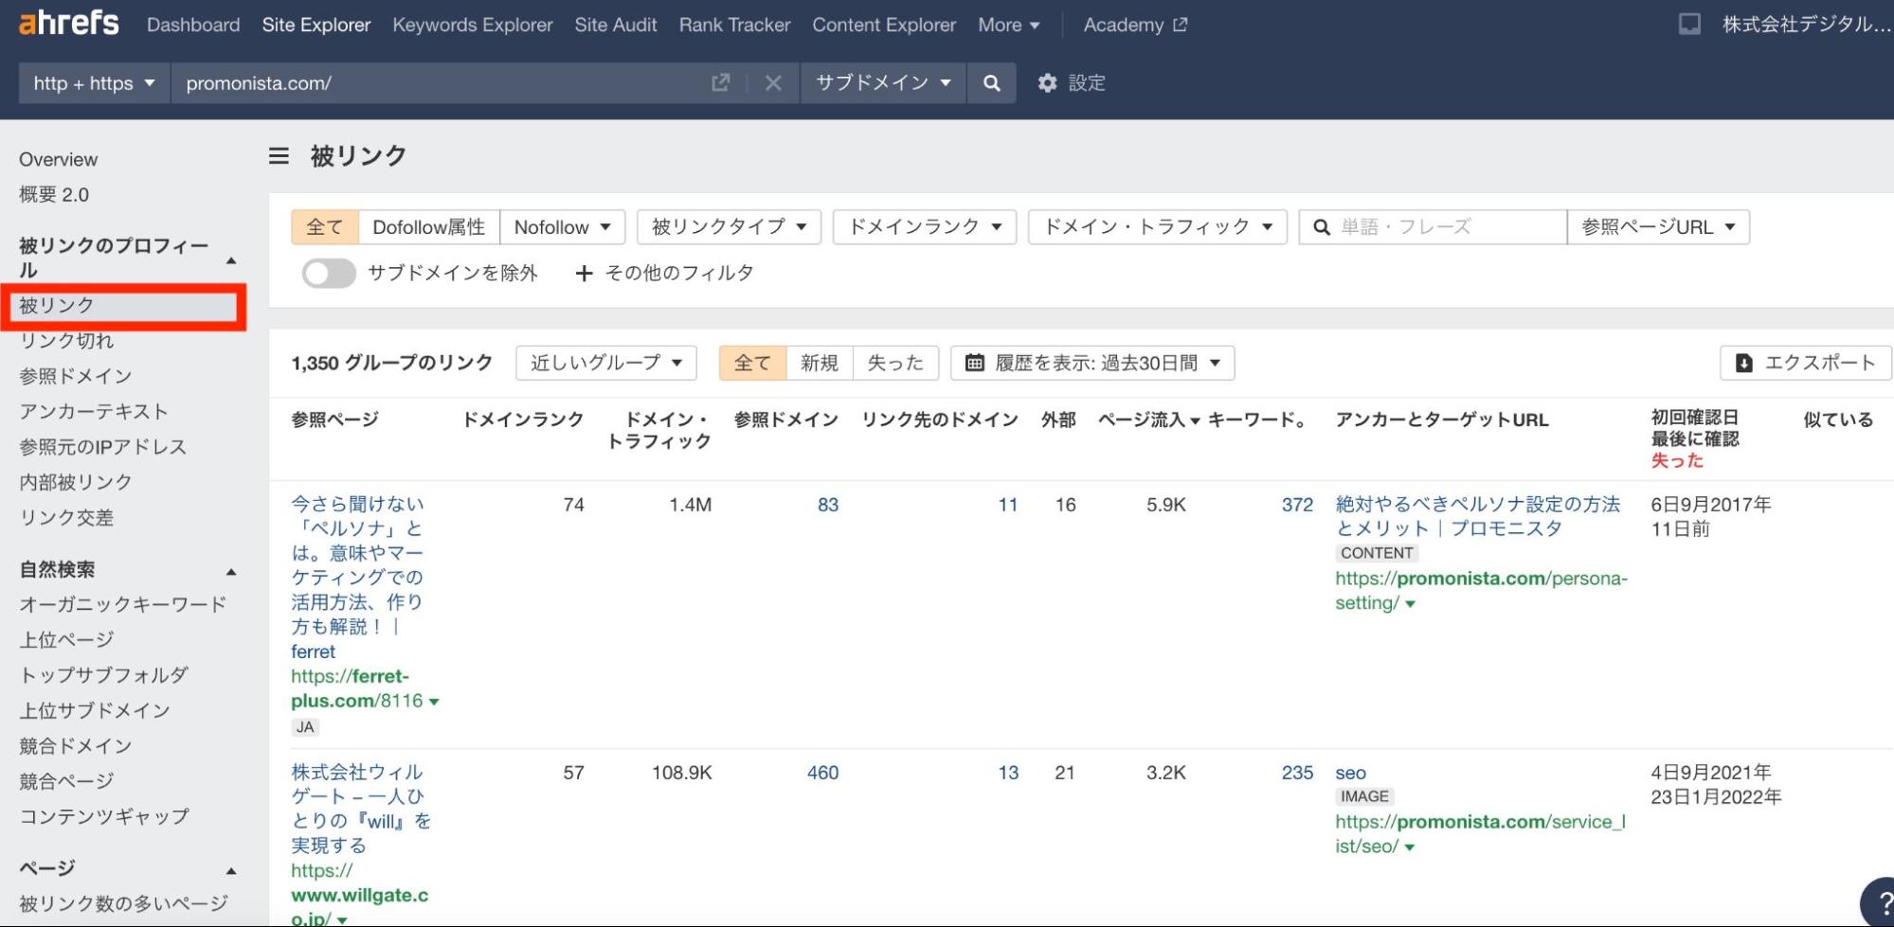
Task: Open Rank Tracker
Action: point(734,25)
